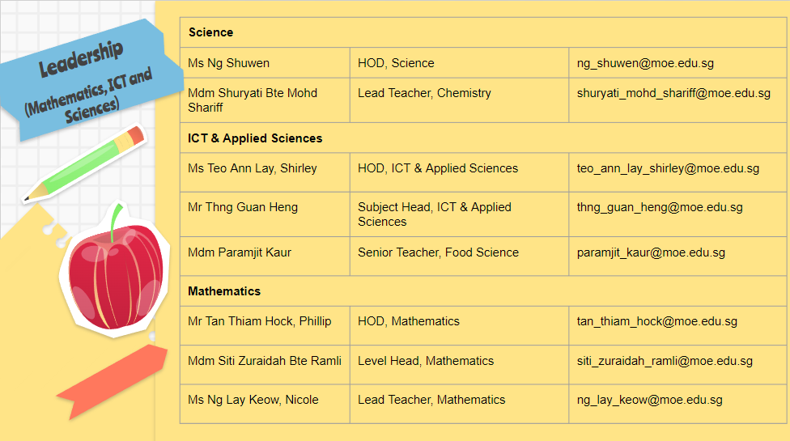The image size is (790, 441).
Task: Open the ng_shuwen@moe.edu.sg email link
Action: 645,63
